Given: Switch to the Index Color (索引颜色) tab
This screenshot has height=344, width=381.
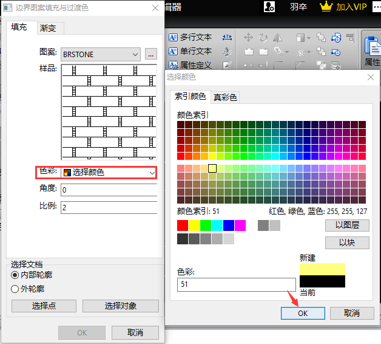Looking at the screenshot, I should pos(190,97).
